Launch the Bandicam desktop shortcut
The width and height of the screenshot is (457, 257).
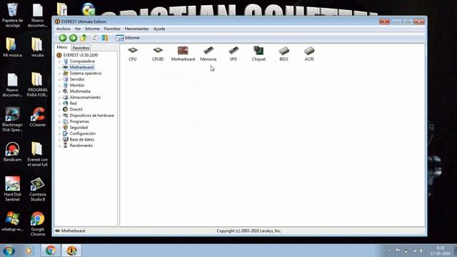[x=12, y=152]
